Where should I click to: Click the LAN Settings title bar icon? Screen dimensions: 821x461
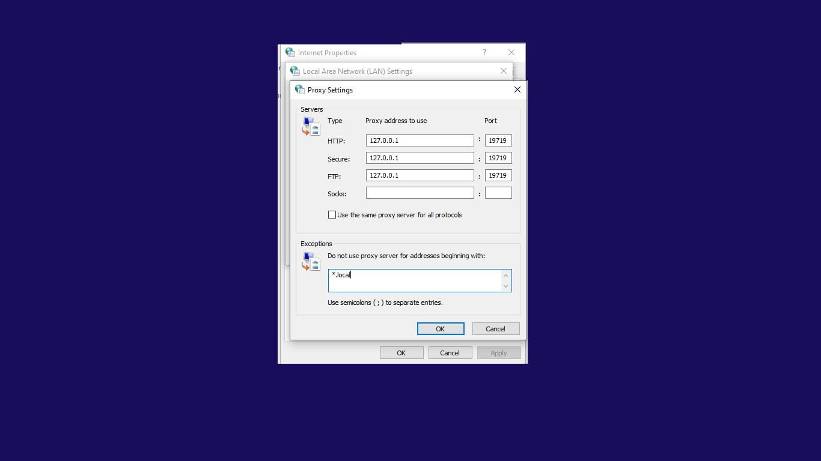(x=294, y=71)
